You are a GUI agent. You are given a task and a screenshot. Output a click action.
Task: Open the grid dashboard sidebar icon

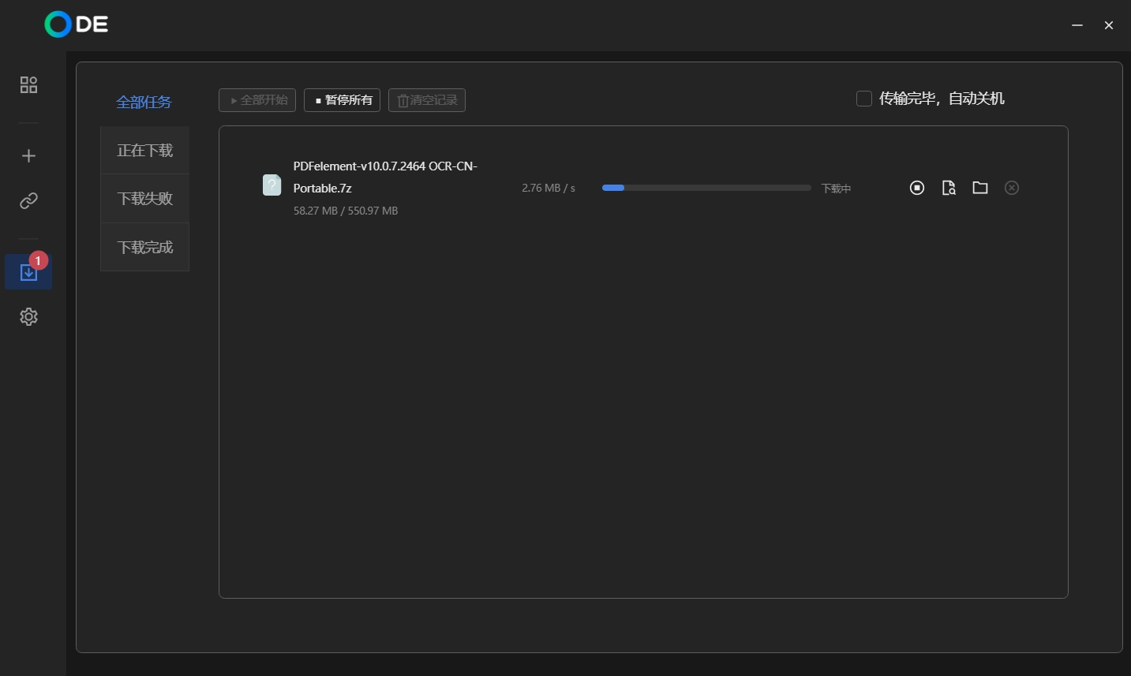pyautogui.click(x=28, y=84)
